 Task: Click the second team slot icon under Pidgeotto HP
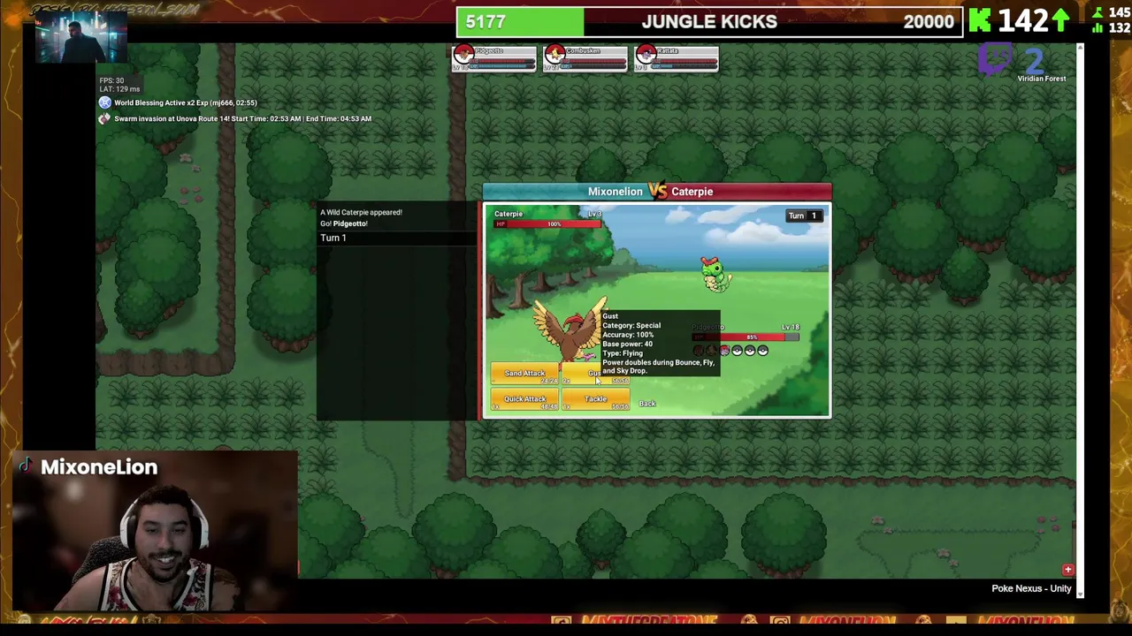pyautogui.click(x=711, y=351)
